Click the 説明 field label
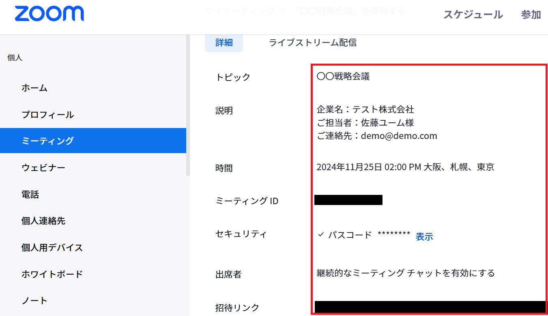 tap(224, 110)
